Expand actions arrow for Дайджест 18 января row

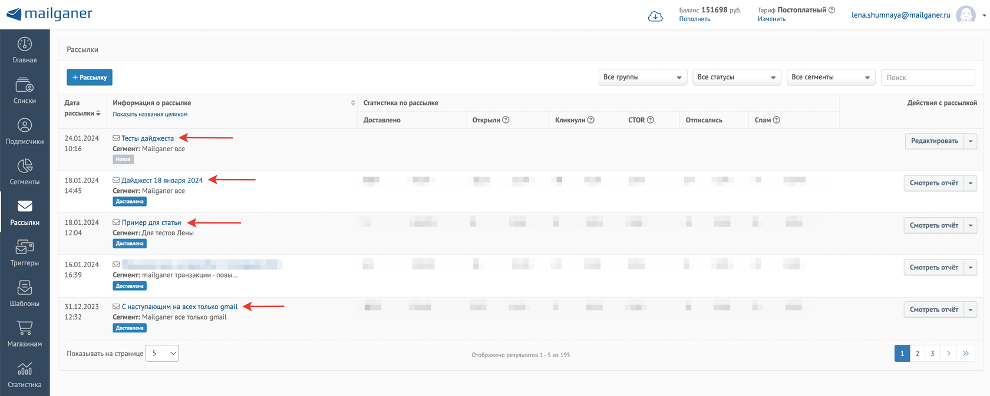pos(971,183)
